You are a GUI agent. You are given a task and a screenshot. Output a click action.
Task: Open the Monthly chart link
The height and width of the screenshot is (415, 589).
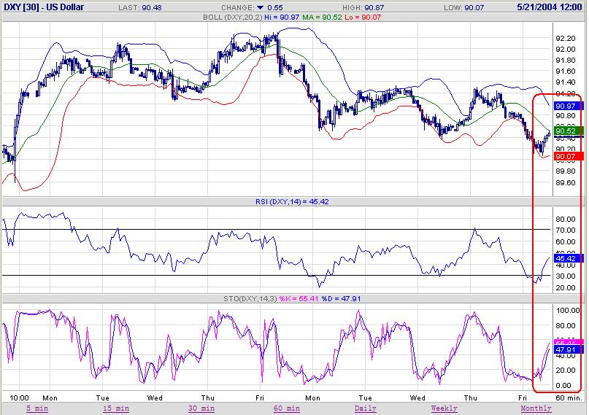pos(536,408)
